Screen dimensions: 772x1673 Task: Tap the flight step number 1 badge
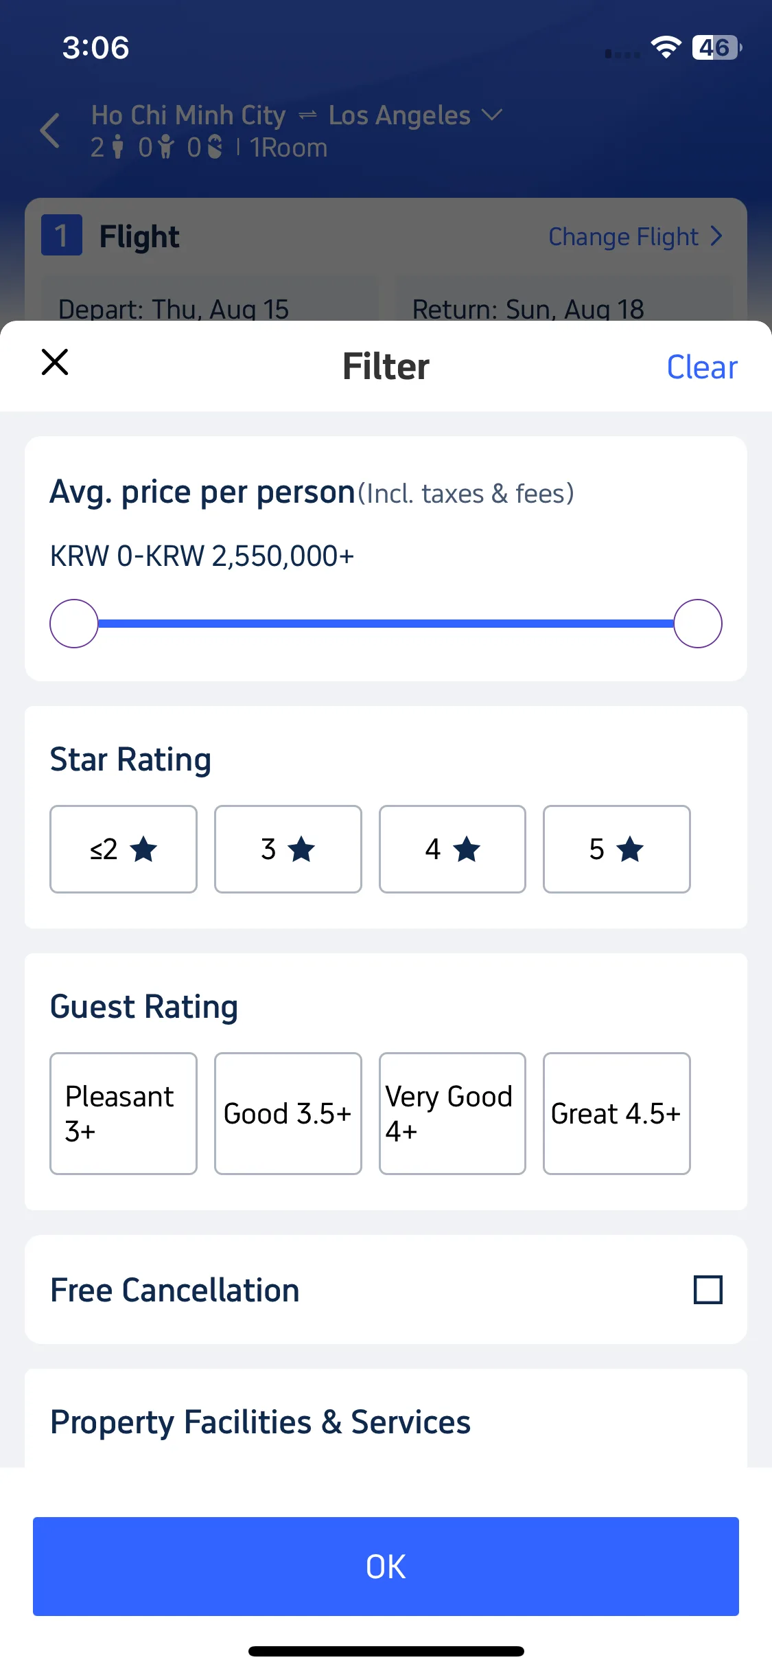coord(62,236)
